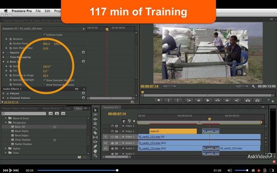Screen dimensions: 277x173
Task: Click Go to In point button
Action: (189, 100)
